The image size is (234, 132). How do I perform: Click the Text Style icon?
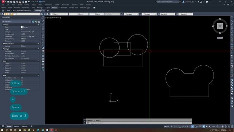(x=122, y=14)
